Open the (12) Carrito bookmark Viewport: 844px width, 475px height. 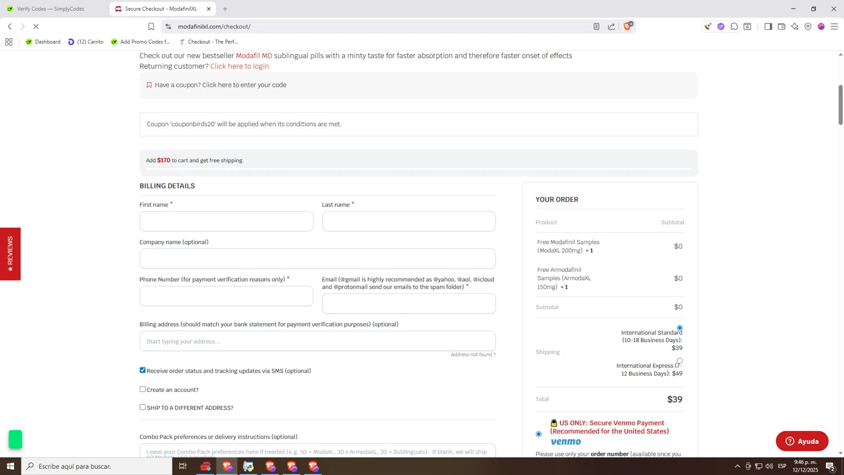coord(86,42)
